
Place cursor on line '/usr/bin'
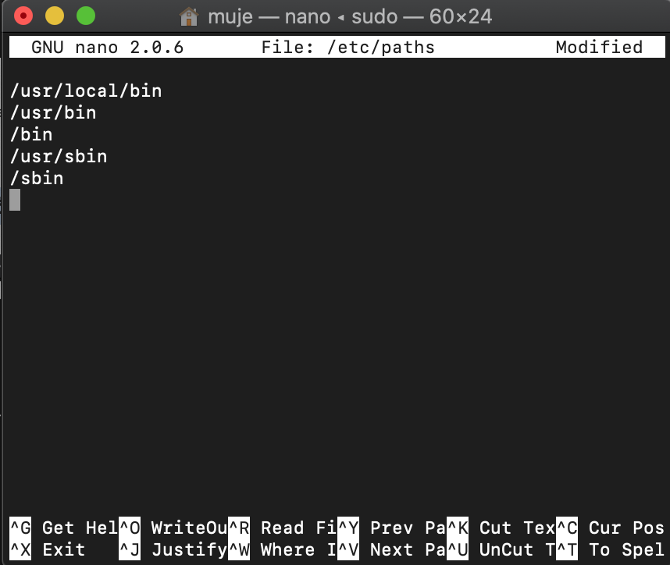53,112
